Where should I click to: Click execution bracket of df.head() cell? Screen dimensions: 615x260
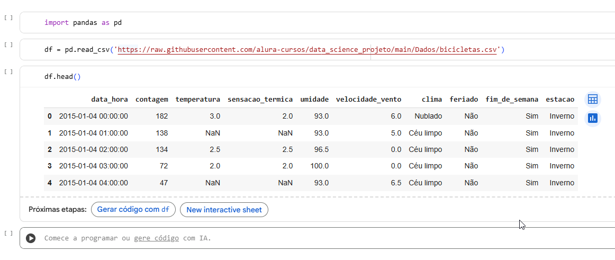tap(8, 72)
